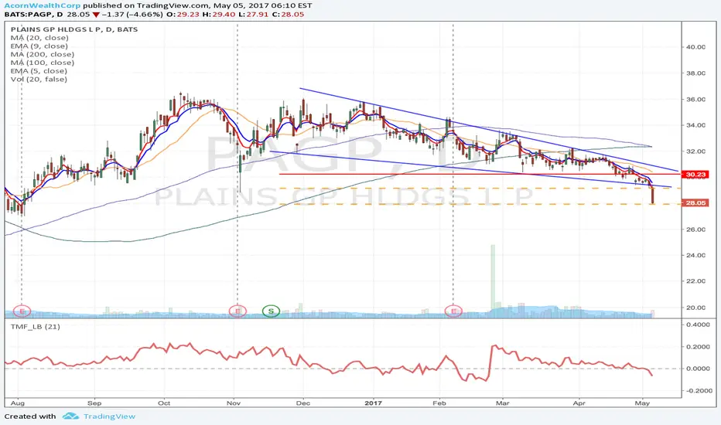Click the 32.00 price axis label

coord(695,151)
